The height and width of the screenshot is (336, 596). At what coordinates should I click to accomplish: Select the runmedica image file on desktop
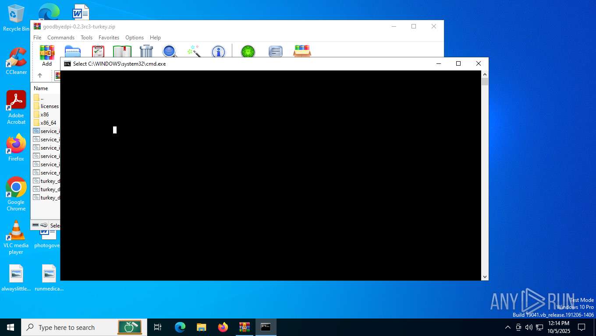click(49, 278)
